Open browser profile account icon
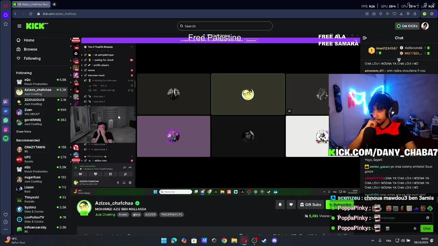The width and height of the screenshot is (438, 246). coord(415,14)
